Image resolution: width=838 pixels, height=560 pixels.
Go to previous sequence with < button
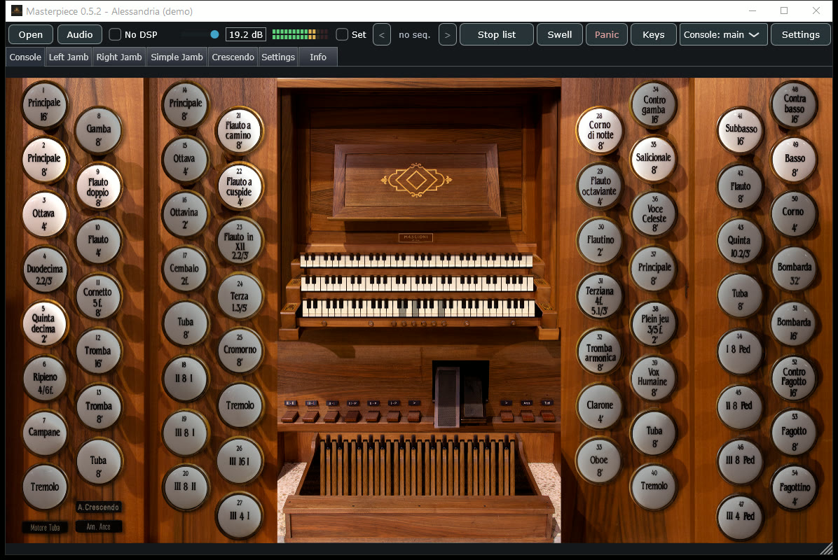click(382, 35)
